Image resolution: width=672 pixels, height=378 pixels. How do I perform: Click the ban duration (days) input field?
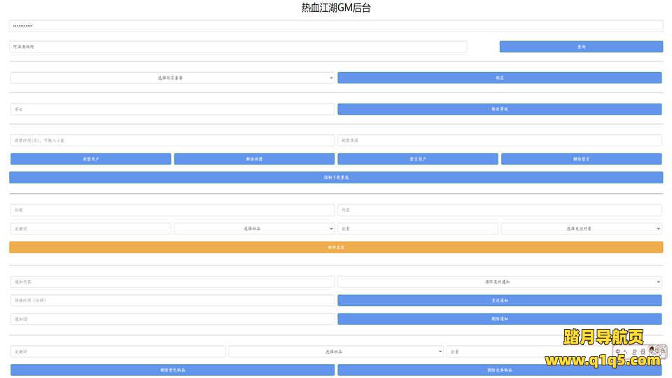(x=172, y=141)
